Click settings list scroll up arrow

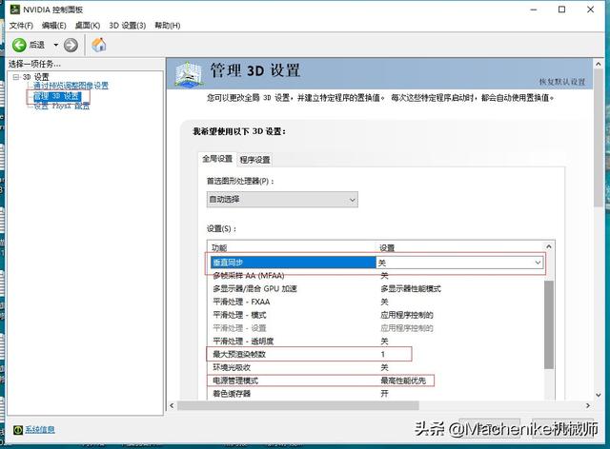(549, 246)
